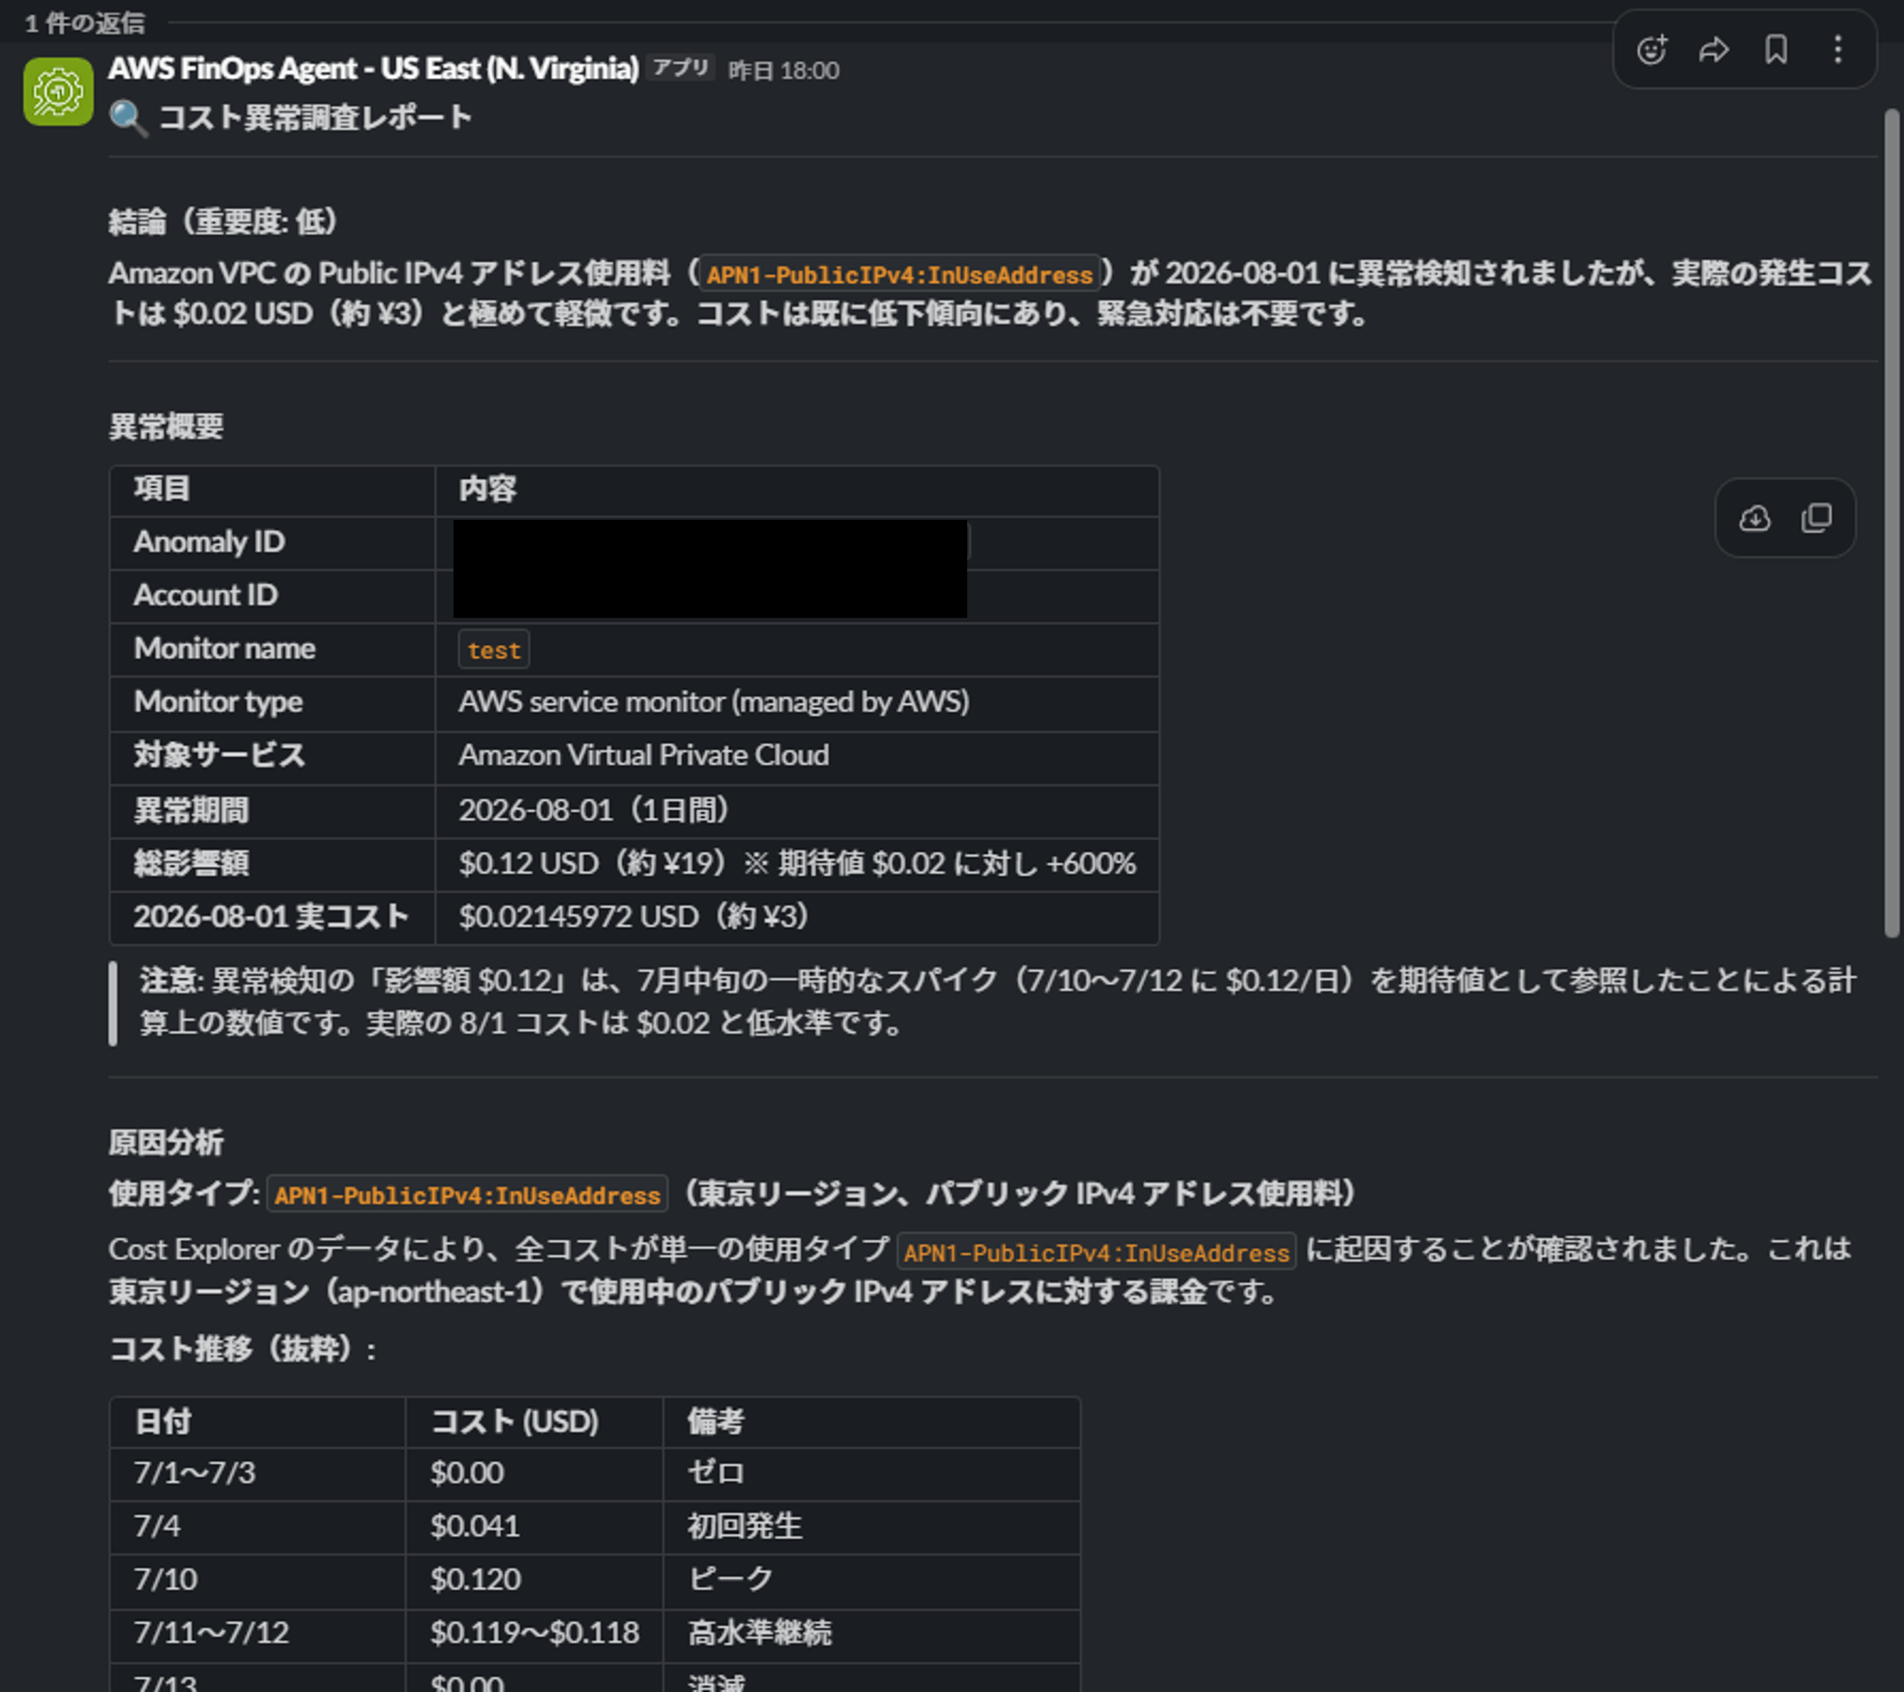Click the Account ID row label
Viewport: 1904px width, 1692px height.
[205, 594]
